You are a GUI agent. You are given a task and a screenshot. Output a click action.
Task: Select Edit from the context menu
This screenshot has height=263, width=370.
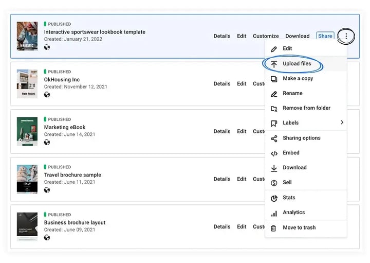pyautogui.click(x=306, y=48)
